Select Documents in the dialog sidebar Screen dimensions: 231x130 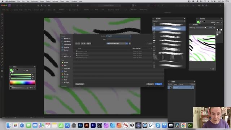pyautogui.click(x=66, y=44)
